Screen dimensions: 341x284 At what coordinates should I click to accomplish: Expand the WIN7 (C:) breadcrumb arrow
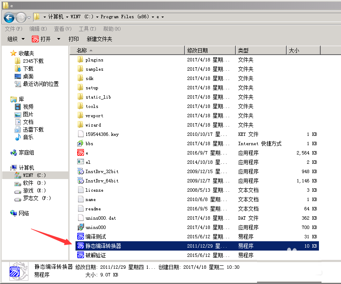point(97,17)
